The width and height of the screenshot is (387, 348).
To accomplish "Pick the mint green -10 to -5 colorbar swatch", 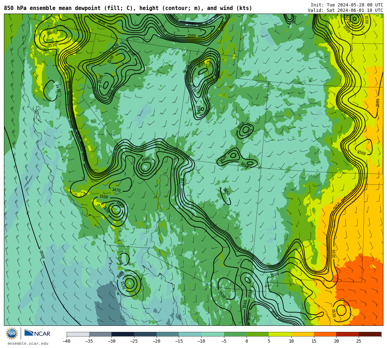I will (213, 334).
